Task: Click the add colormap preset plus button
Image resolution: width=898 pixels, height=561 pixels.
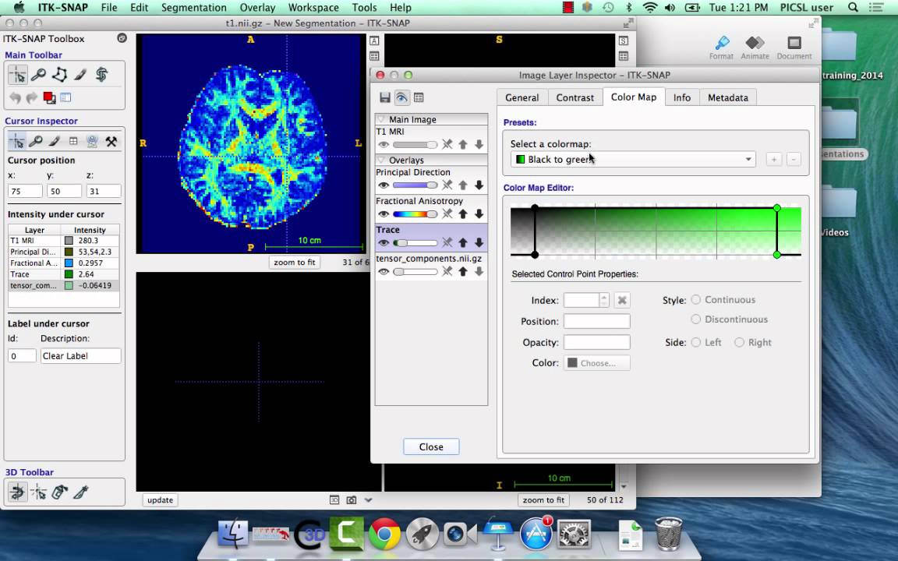Action: (x=773, y=159)
